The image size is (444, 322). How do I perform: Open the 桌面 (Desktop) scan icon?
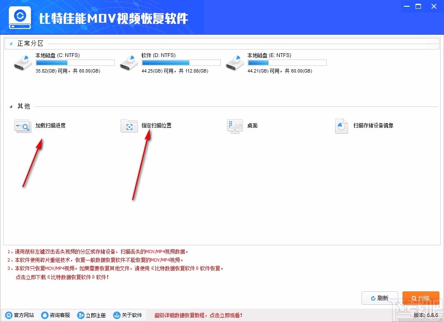[235, 126]
